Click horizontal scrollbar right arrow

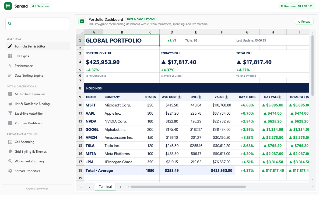pyautogui.click(x=312, y=187)
